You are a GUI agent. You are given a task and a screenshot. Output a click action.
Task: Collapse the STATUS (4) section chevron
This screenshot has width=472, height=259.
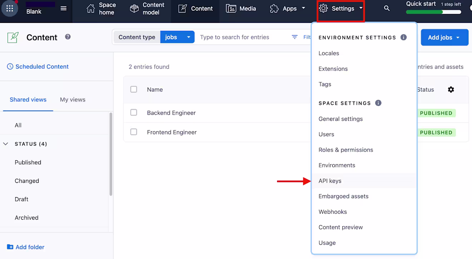(6, 144)
